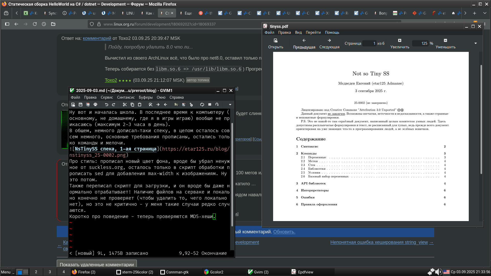
Task: Click the Cut scissors icon in GVim
Action: tap(125, 105)
